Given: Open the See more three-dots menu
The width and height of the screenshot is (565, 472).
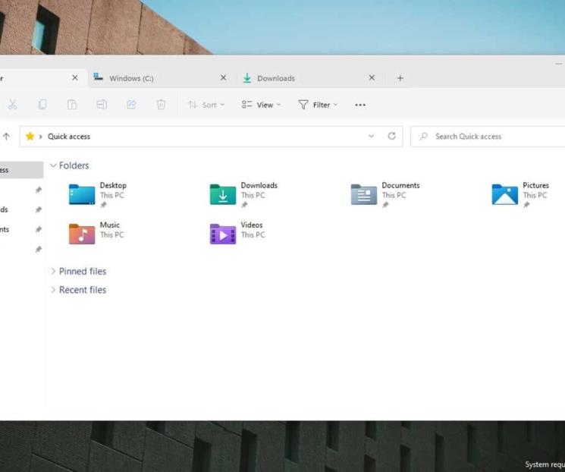Looking at the screenshot, I should [360, 105].
